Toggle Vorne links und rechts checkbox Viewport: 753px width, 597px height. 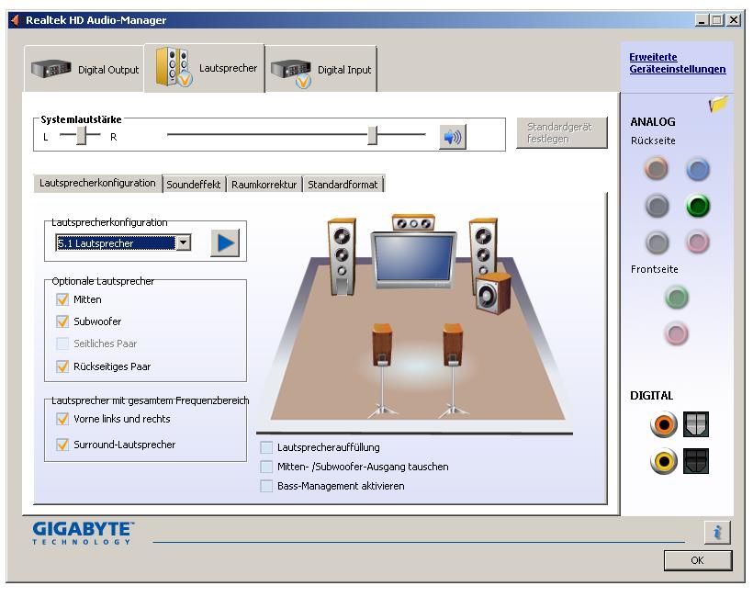[x=62, y=419]
